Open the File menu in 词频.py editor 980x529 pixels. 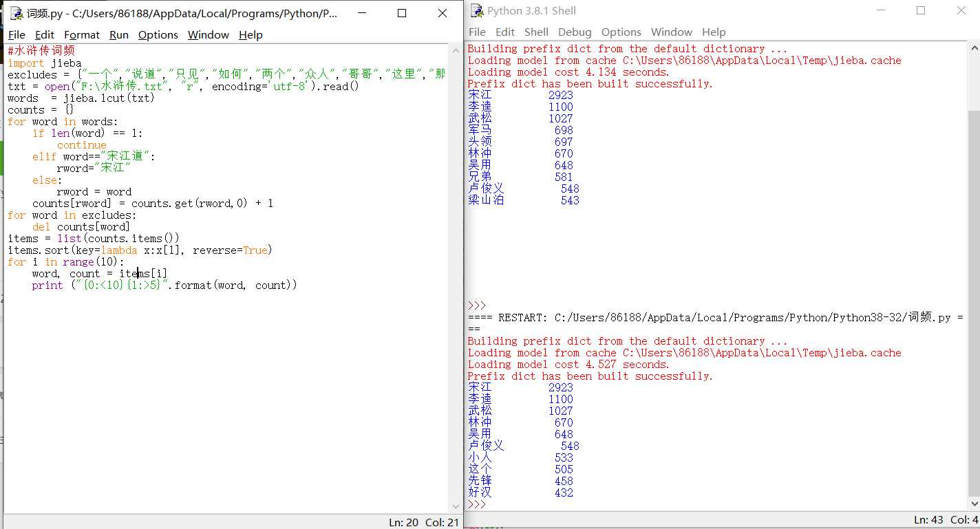pyautogui.click(x=17, y=34)
